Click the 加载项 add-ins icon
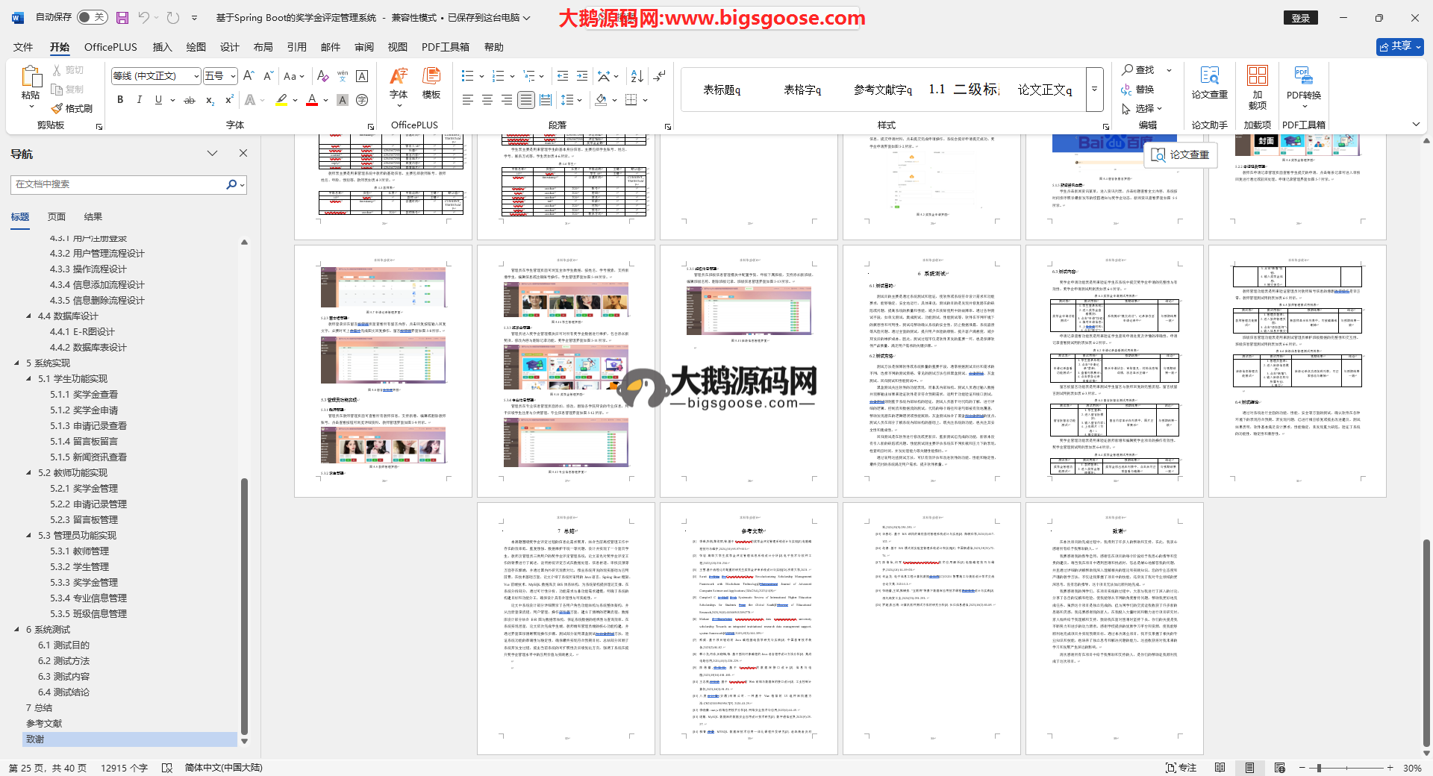 pos(1257,85)
